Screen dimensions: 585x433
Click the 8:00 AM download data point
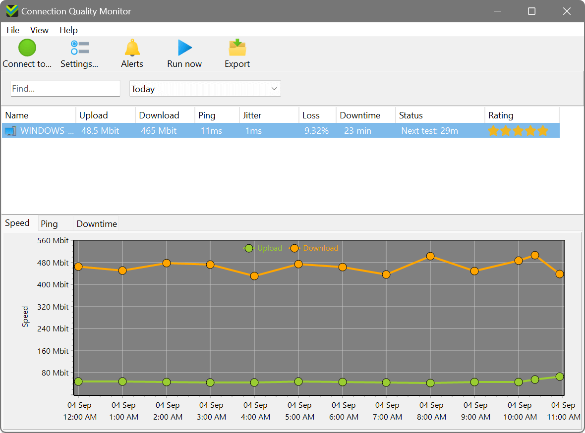[x=430, y=257]
